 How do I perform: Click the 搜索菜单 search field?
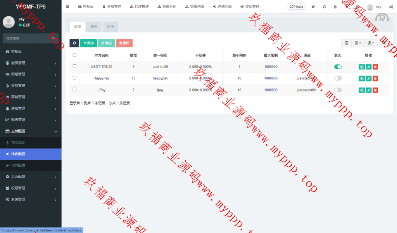(27, 38)
